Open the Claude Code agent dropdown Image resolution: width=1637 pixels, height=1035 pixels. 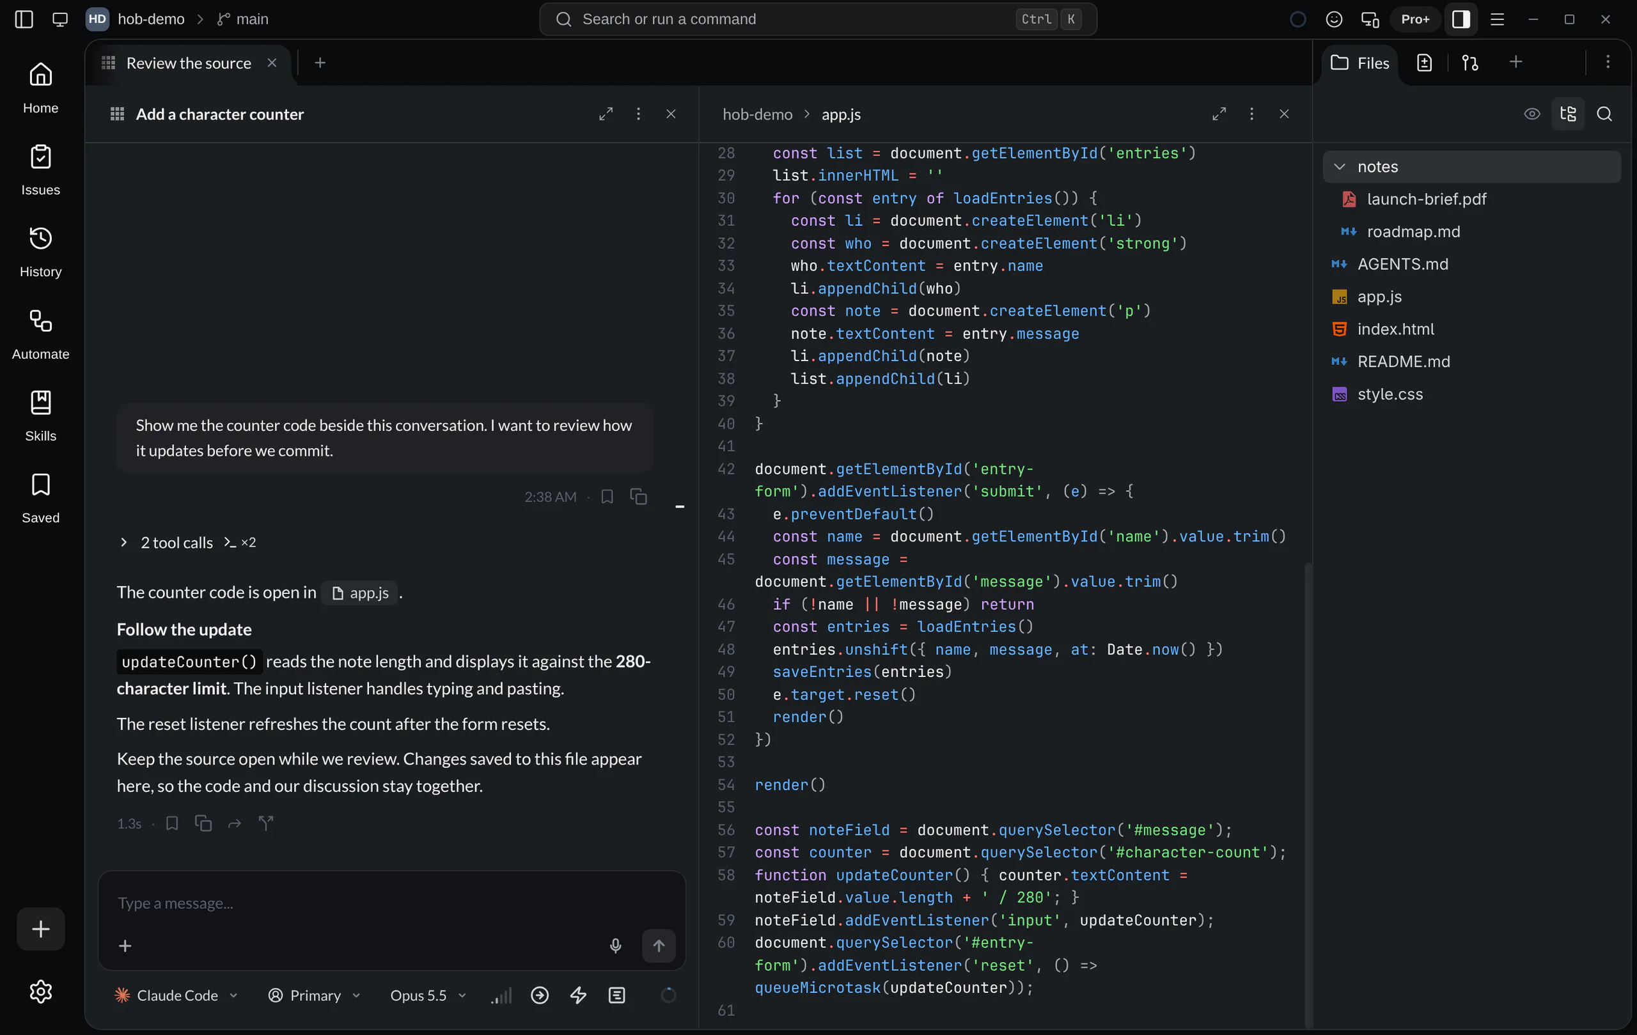point(176,995)
